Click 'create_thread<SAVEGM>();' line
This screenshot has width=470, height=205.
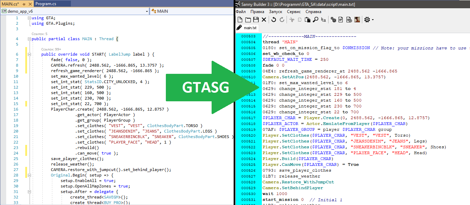[x=99, y=197]
